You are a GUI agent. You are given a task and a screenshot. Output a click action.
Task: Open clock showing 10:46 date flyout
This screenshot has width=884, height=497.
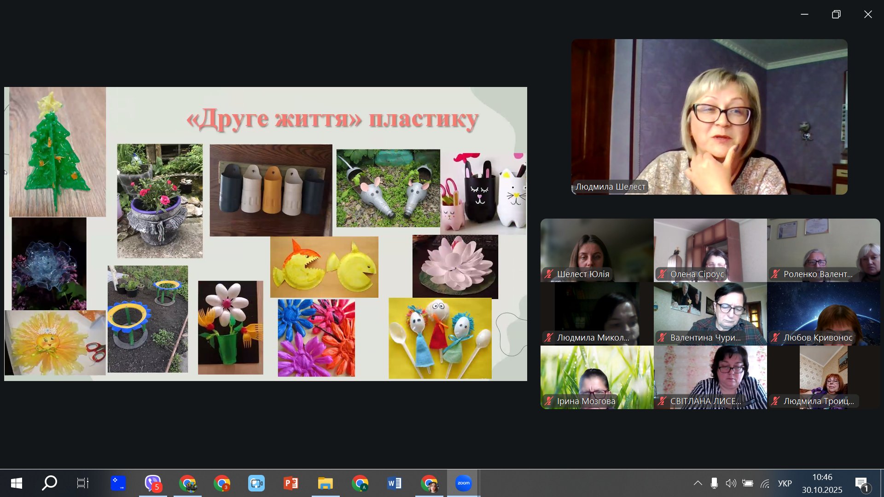(x=822, y=483)
